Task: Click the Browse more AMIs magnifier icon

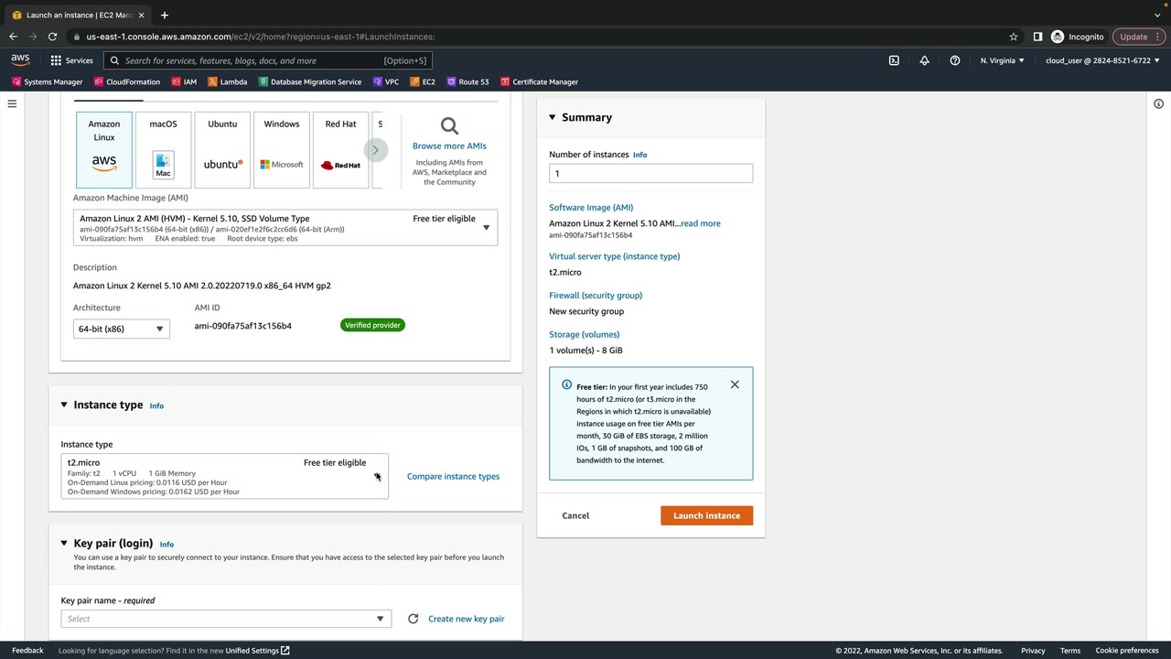Action: pyautogui.click(x=449, y=125)
